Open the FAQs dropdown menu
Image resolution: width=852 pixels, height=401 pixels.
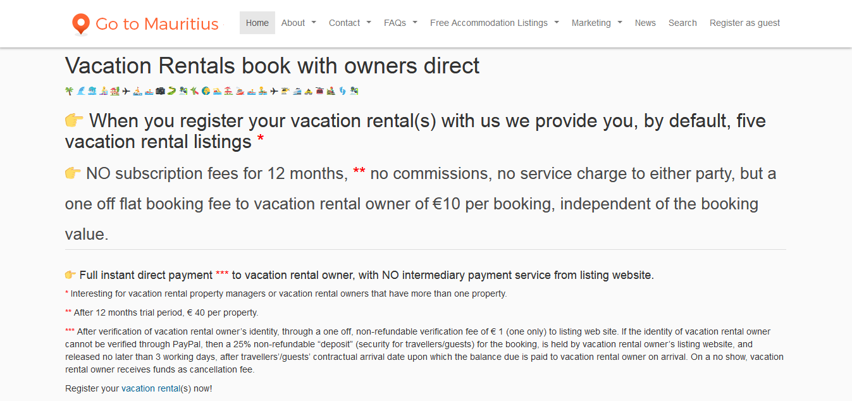pyautogui.click(x=400, y=23)
